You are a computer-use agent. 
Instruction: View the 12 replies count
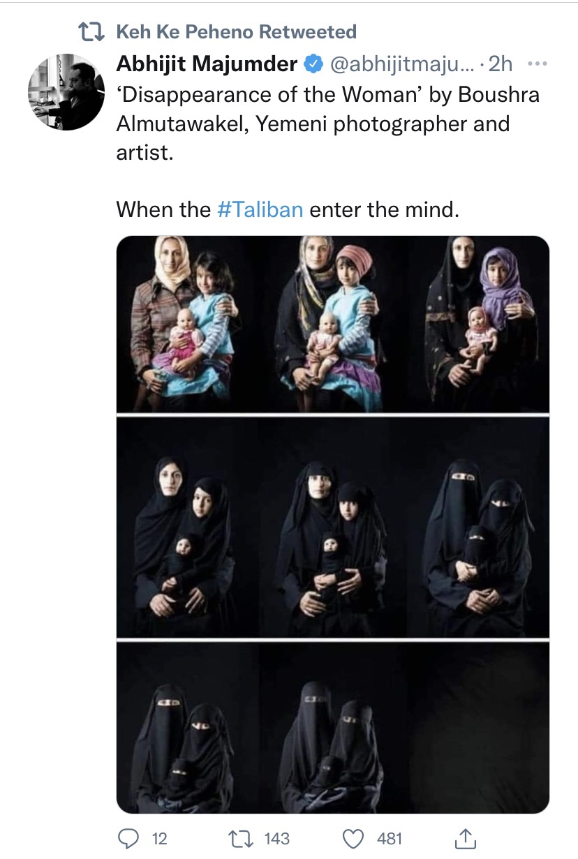pyautogui.click(x=159, y=838)
